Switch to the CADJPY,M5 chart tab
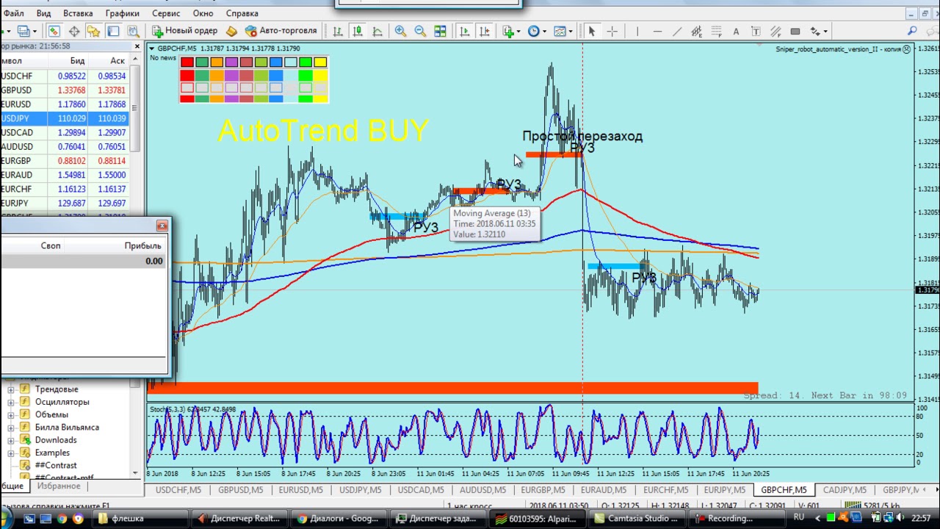The width and height of the screenshot is (940, 529). [x=844, y=490]
